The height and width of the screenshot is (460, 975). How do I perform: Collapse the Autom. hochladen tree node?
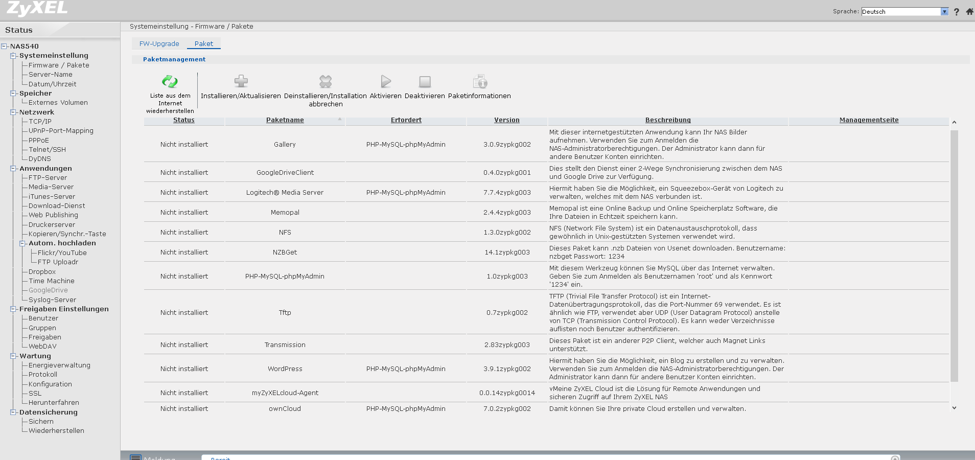tap(22, 243)
